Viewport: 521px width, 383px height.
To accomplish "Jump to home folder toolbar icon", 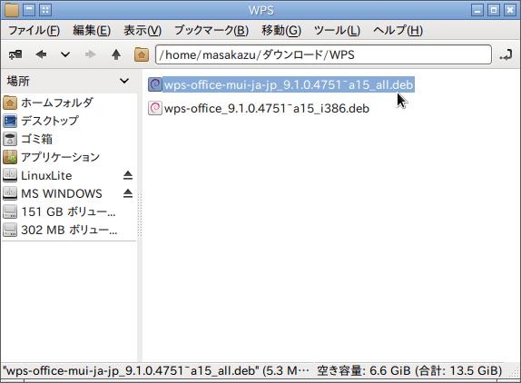I will [142, 54].
